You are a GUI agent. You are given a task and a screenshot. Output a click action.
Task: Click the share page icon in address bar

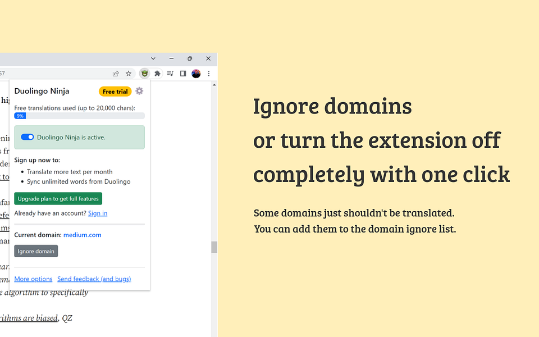[x=116, y=73]
